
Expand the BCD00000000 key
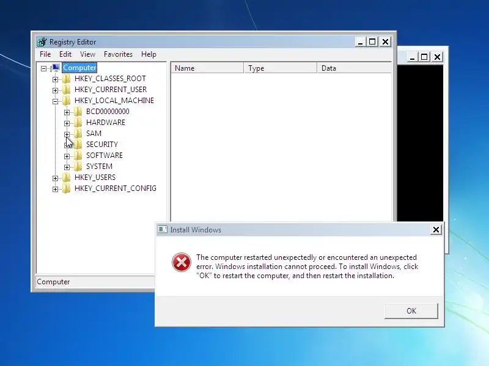pyautogui.click(x=67, y=112)
